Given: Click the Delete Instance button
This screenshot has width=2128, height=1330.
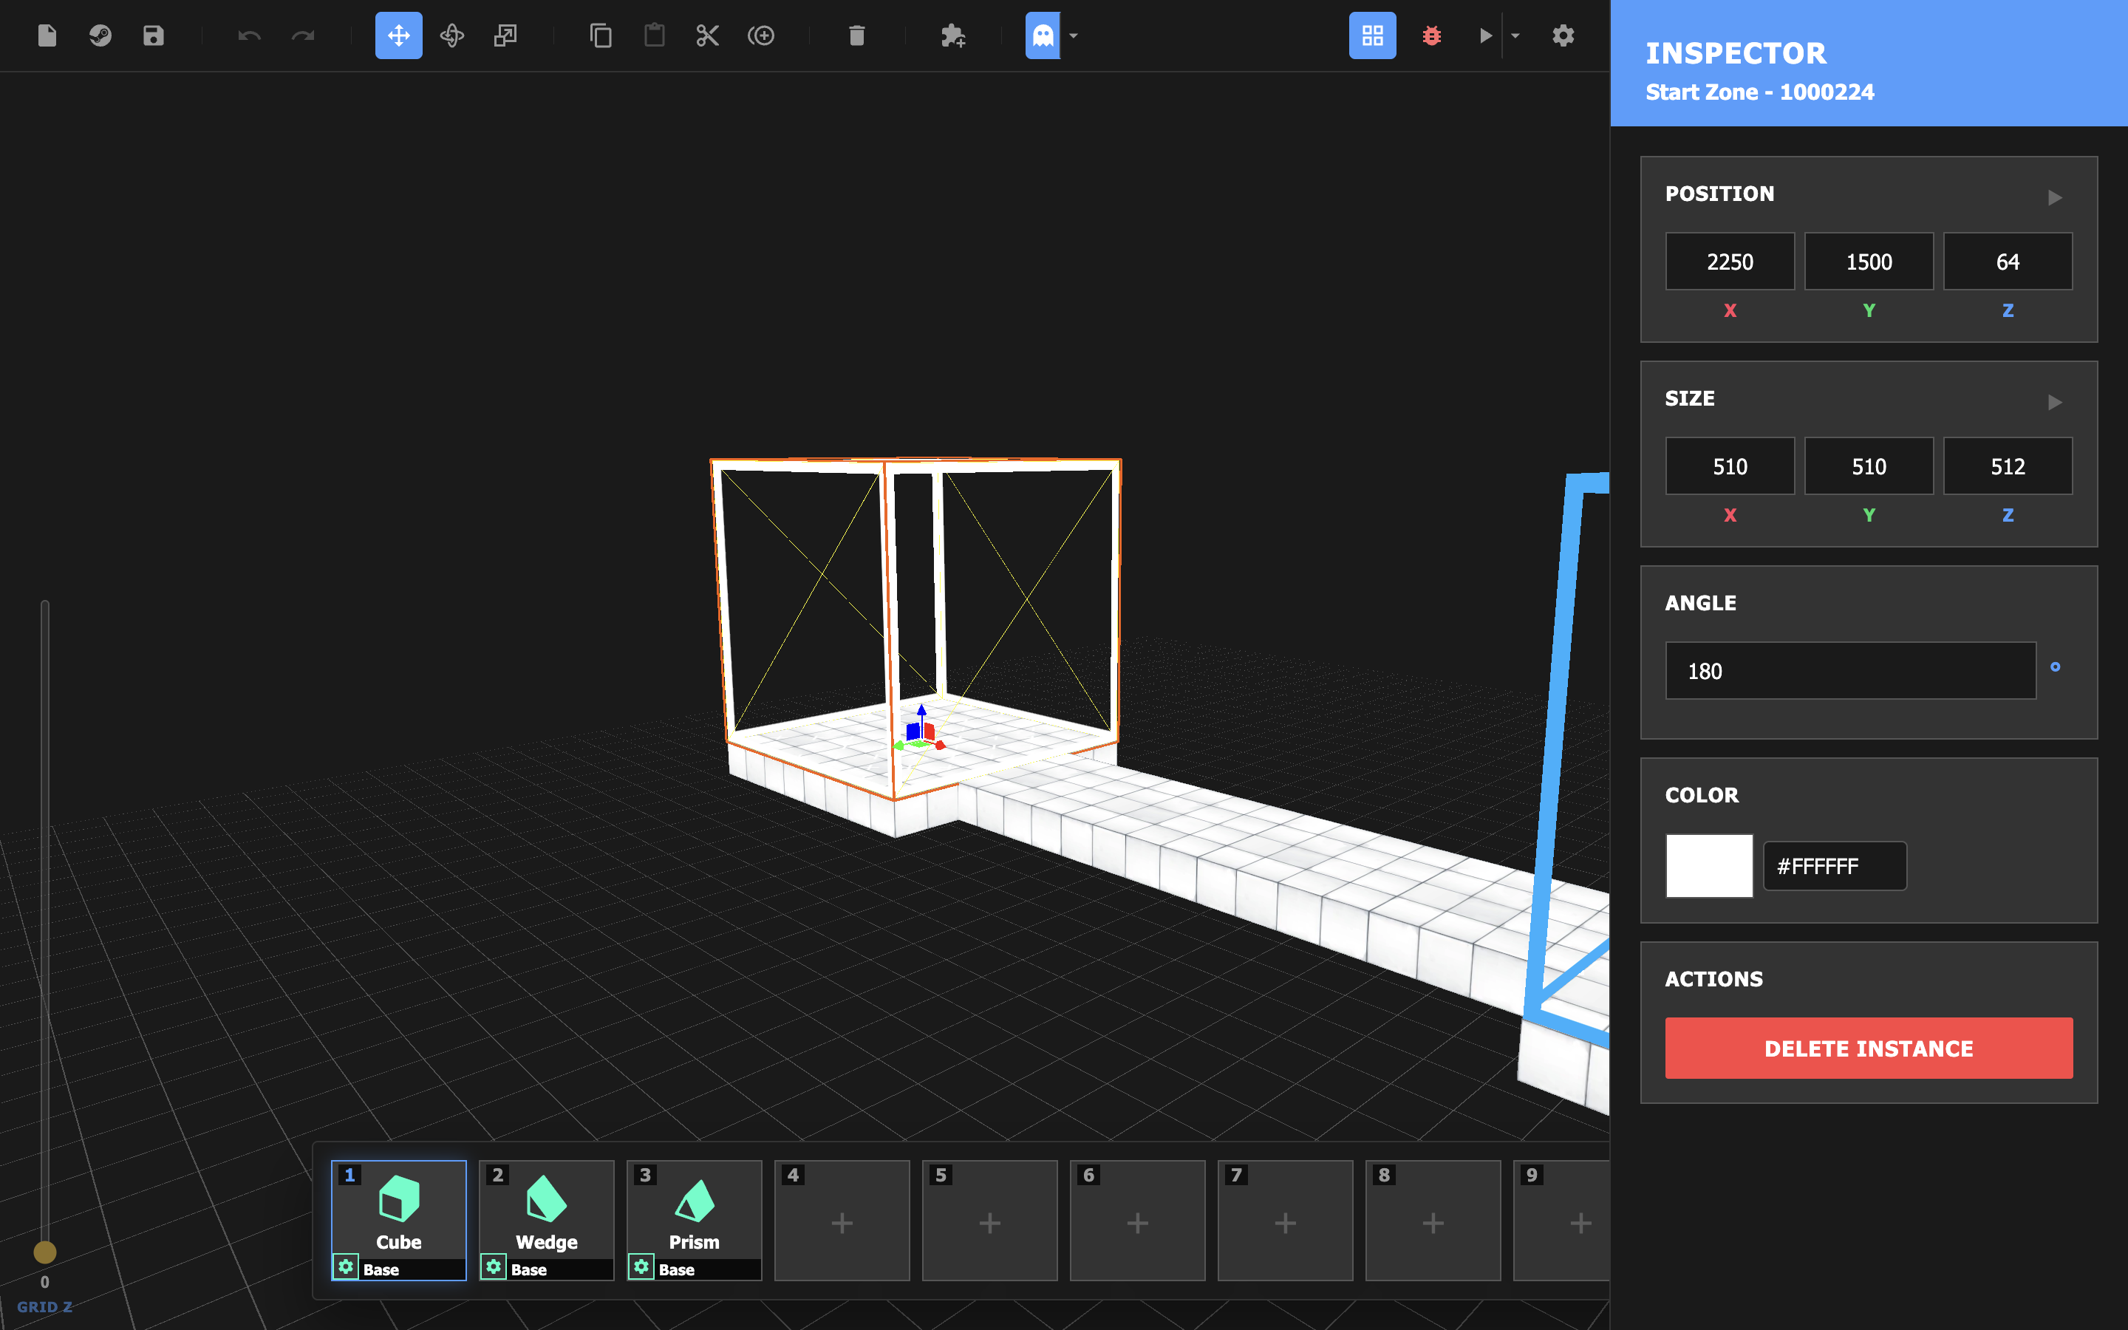Looking at the screenshot, I should pos(1869,1048).
